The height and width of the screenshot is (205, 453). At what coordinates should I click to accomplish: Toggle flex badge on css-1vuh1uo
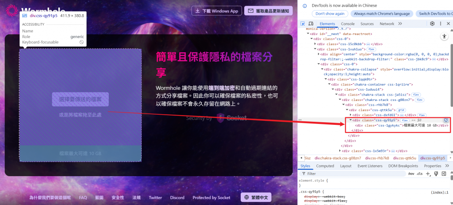[x=372, y=49]
